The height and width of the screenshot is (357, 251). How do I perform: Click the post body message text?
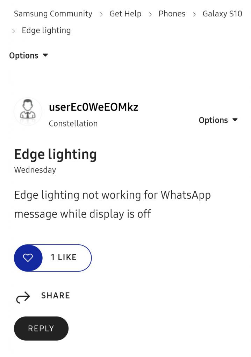pyautogui.click(x=112, y=204)
